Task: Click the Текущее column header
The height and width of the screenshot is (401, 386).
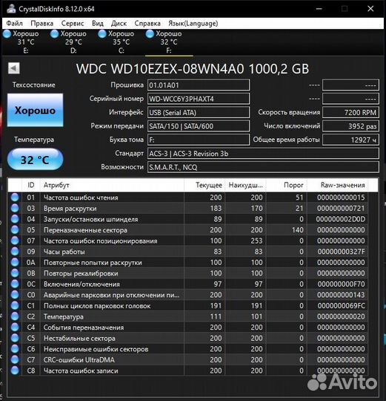Action: [x=204, y=185]
